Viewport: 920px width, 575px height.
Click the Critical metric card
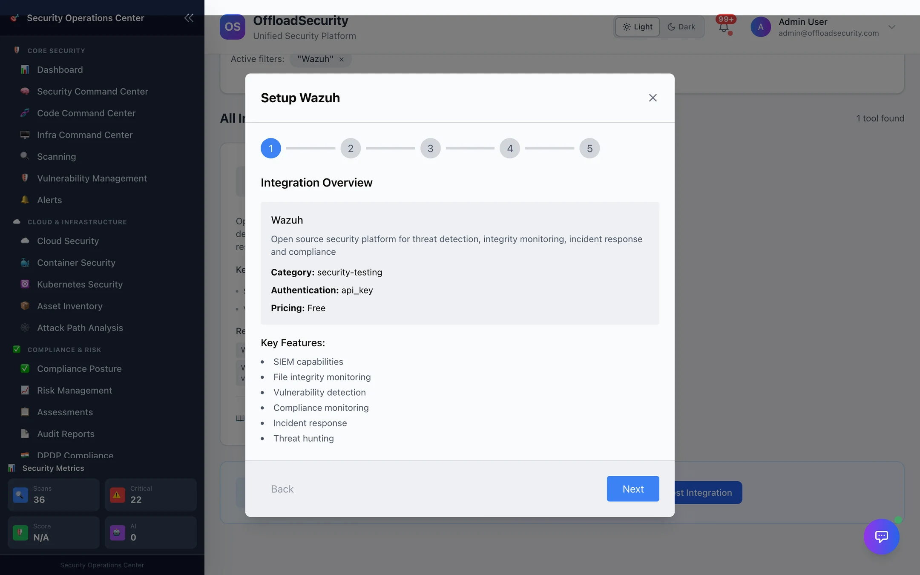click(x=150, y=494)
